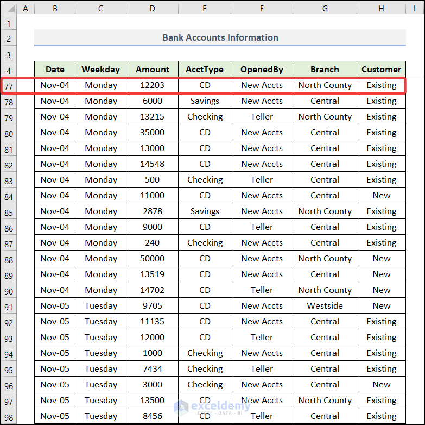
Task: Select the cell with amount 2878
Action: (x=153, y=211)
